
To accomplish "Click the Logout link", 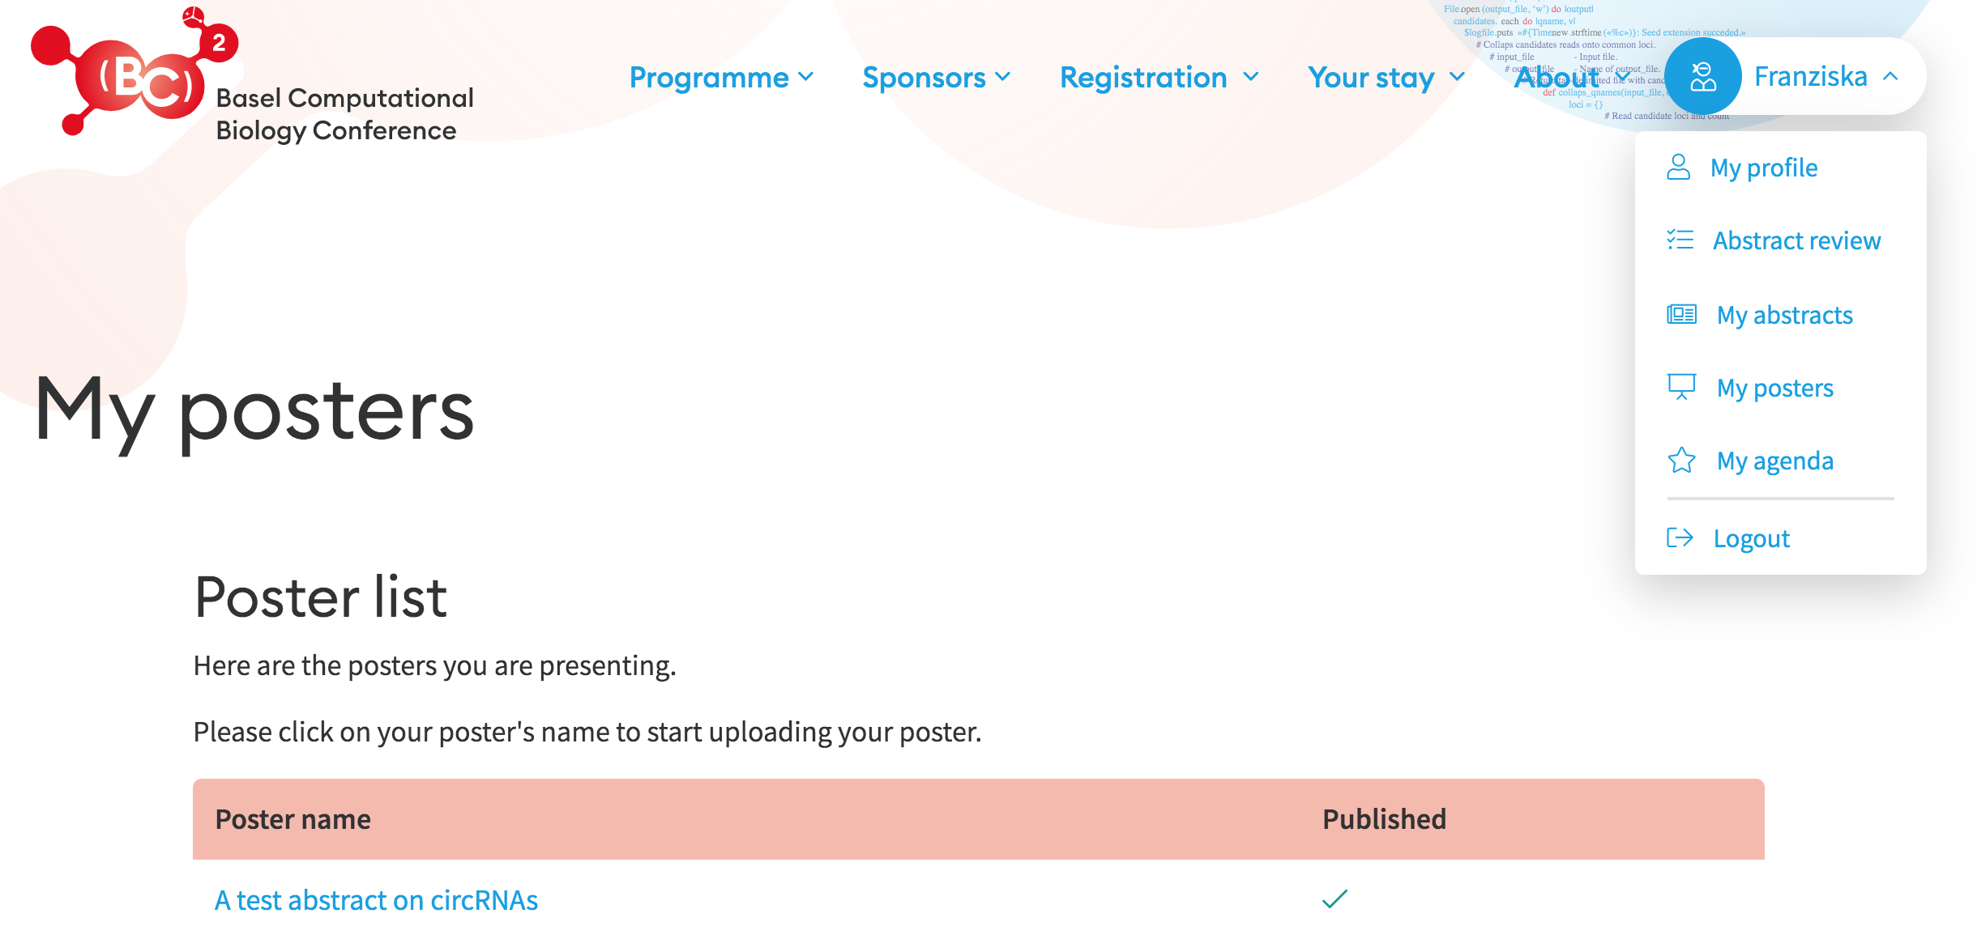I will tap(1751, 538).
